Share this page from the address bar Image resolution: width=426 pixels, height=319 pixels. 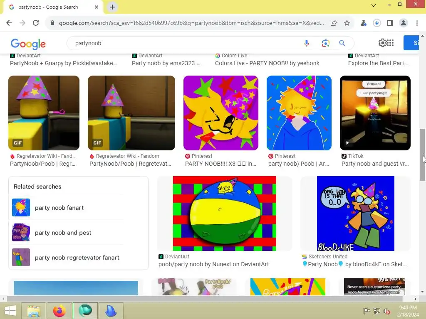tap(334, 23)
